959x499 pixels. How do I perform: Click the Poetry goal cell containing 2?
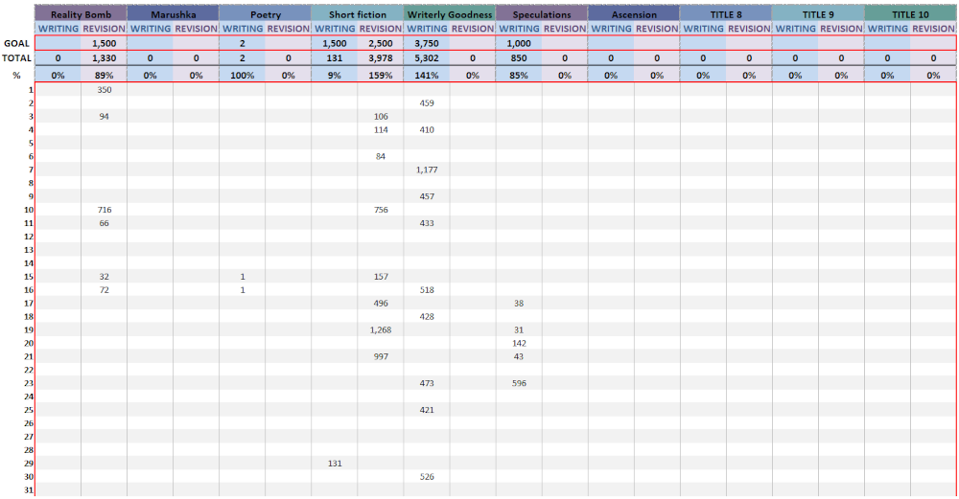pos(243,43)
